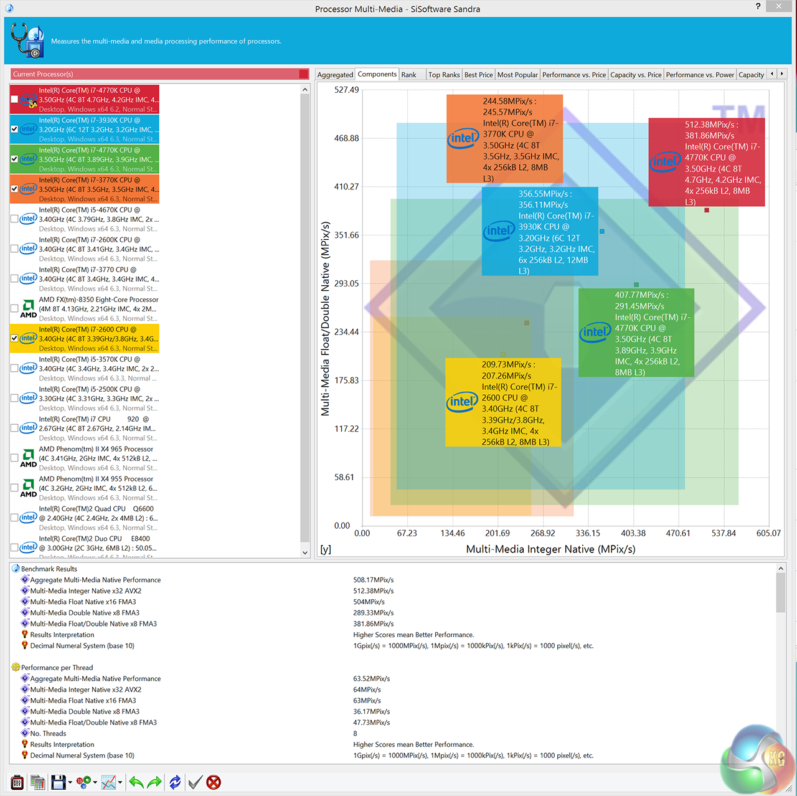Click the AMD logo beside Phenom II X4 955
The image size is (797, 796).
(x=29, y=488)
